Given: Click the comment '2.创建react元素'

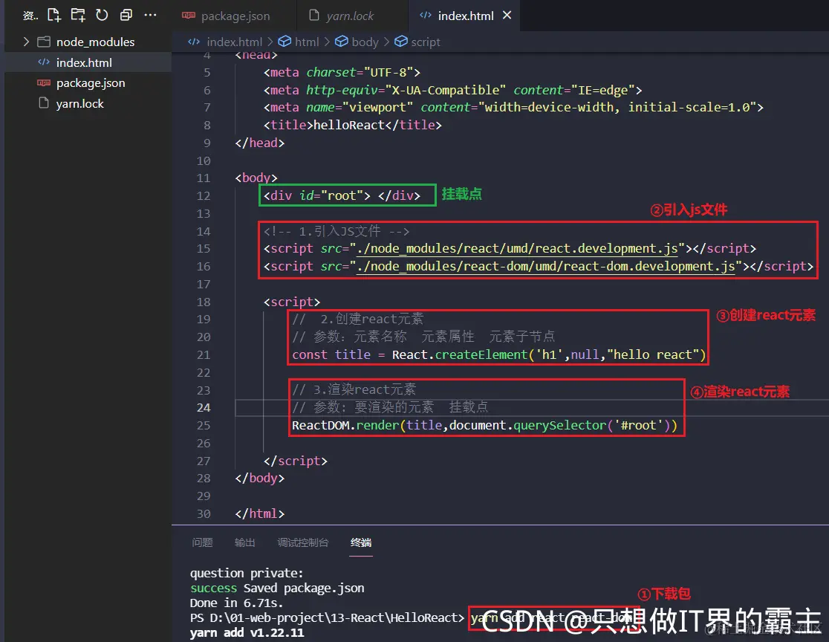Looking at the screenshot, I should coord(358,319).
